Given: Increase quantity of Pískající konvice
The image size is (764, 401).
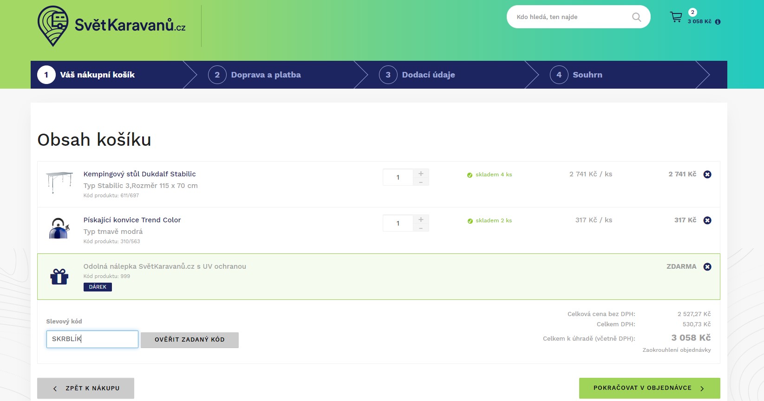Looking at the screenshot, I should (421, 219).
